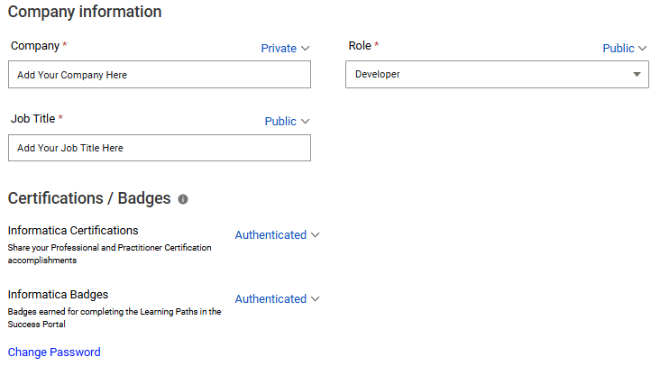Image resolution: width=651 pixels, height=366 pixels.
Task: Focus the Add Your Job Title Here field
Action: [159, 148]
